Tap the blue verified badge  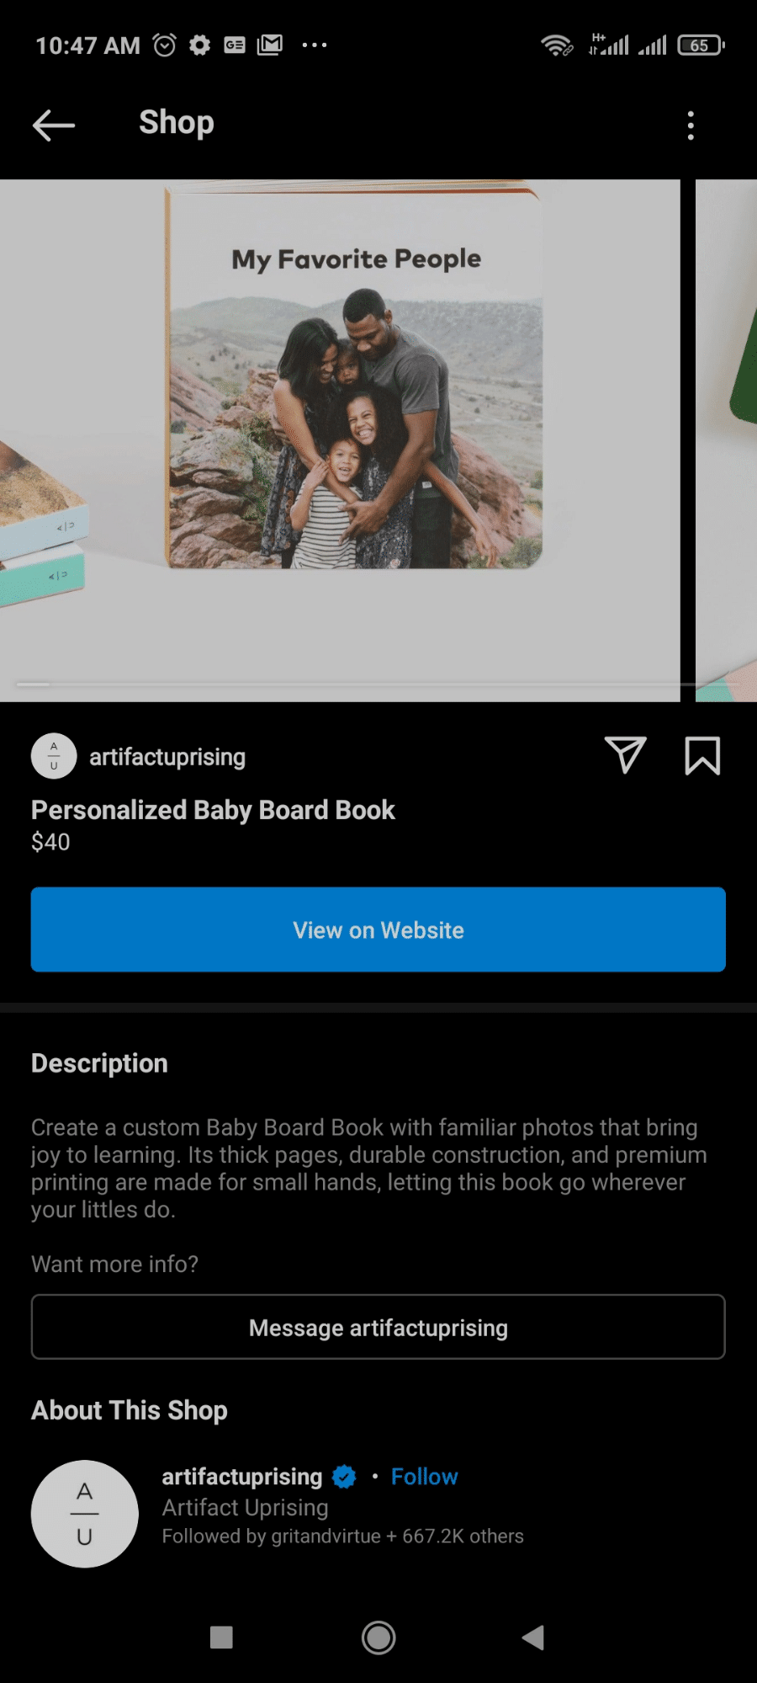(x=344, y=1477)
